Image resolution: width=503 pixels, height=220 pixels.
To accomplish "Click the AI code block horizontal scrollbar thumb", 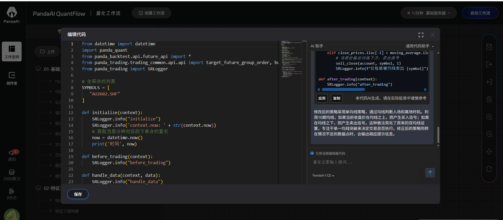I will (343, 90).
